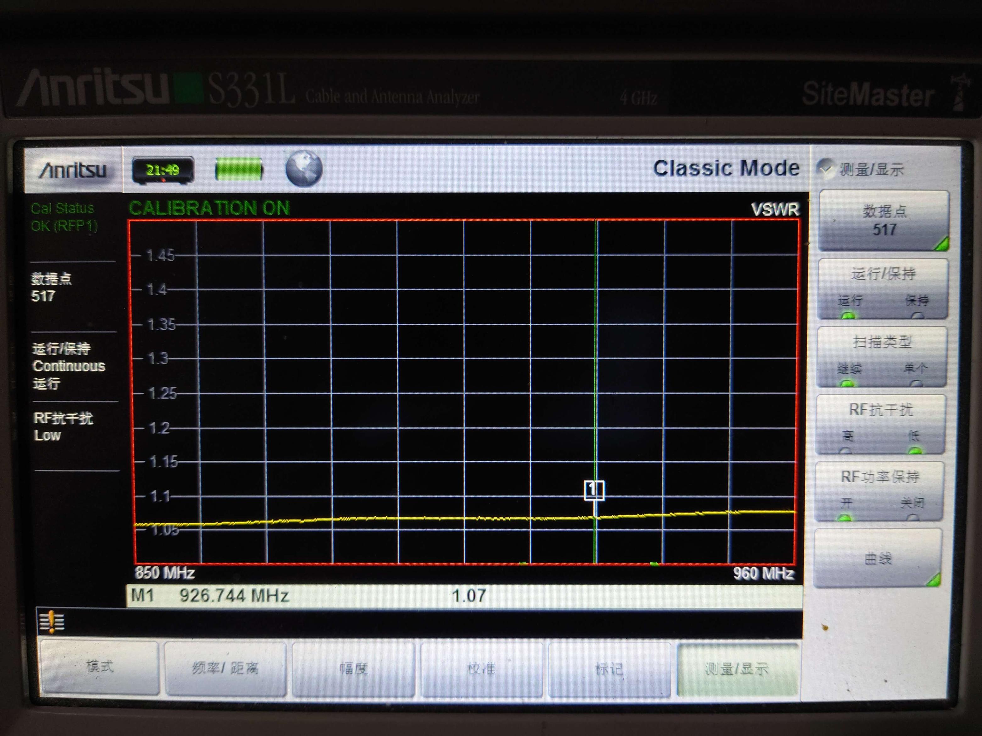Select the 测量/显示 bottom tab
Screen dimensions: 982x736
(x=737, y=669)
